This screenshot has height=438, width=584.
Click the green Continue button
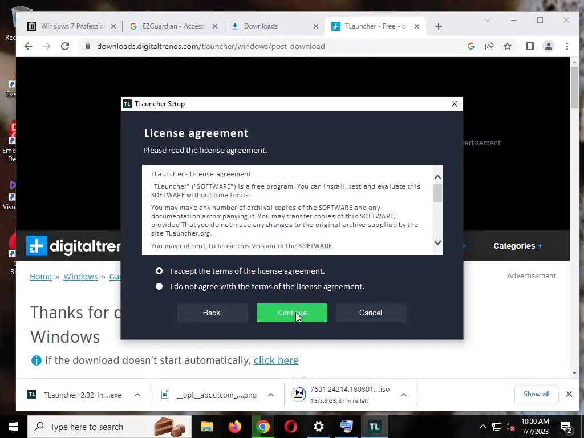(291, 313)
